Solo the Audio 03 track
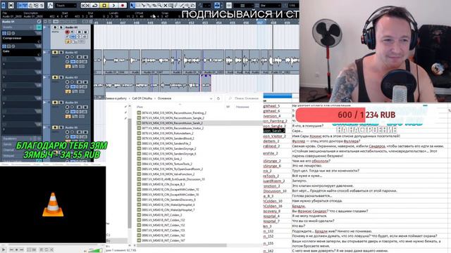 pyautogui.click(x=61, y=77)
